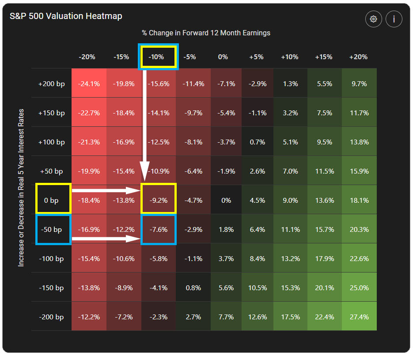Click the +200 bp row label
The image size is (413, 356).
53,83
